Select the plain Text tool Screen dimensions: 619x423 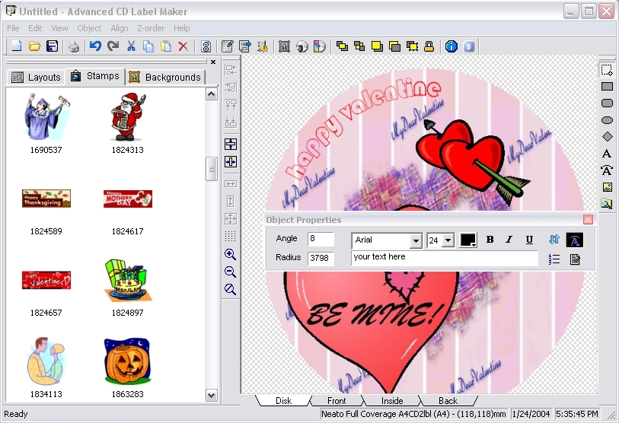pyautogui.click(x=607, y=154)
